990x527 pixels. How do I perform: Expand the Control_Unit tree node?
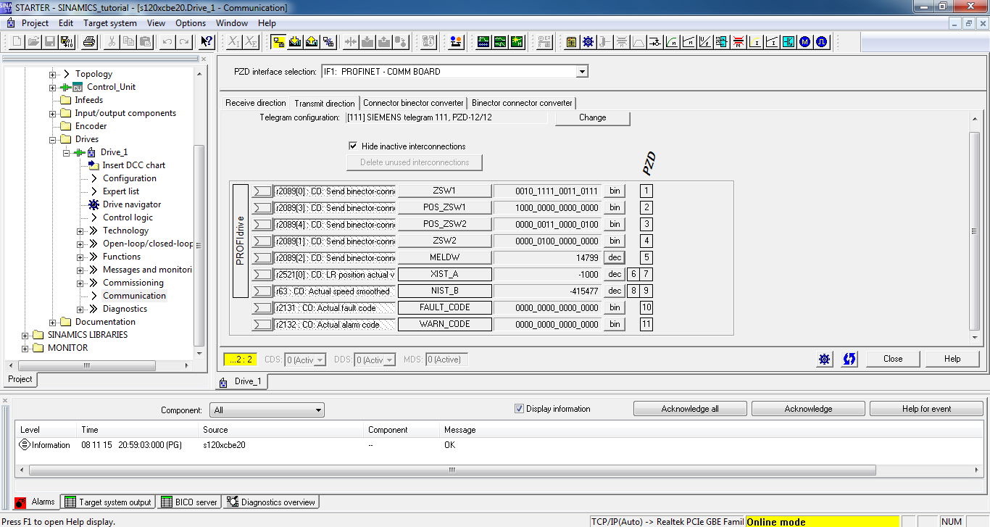point(53,87)
